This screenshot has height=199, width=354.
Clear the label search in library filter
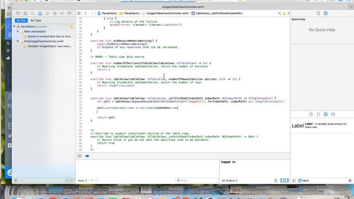click(350, 181)
